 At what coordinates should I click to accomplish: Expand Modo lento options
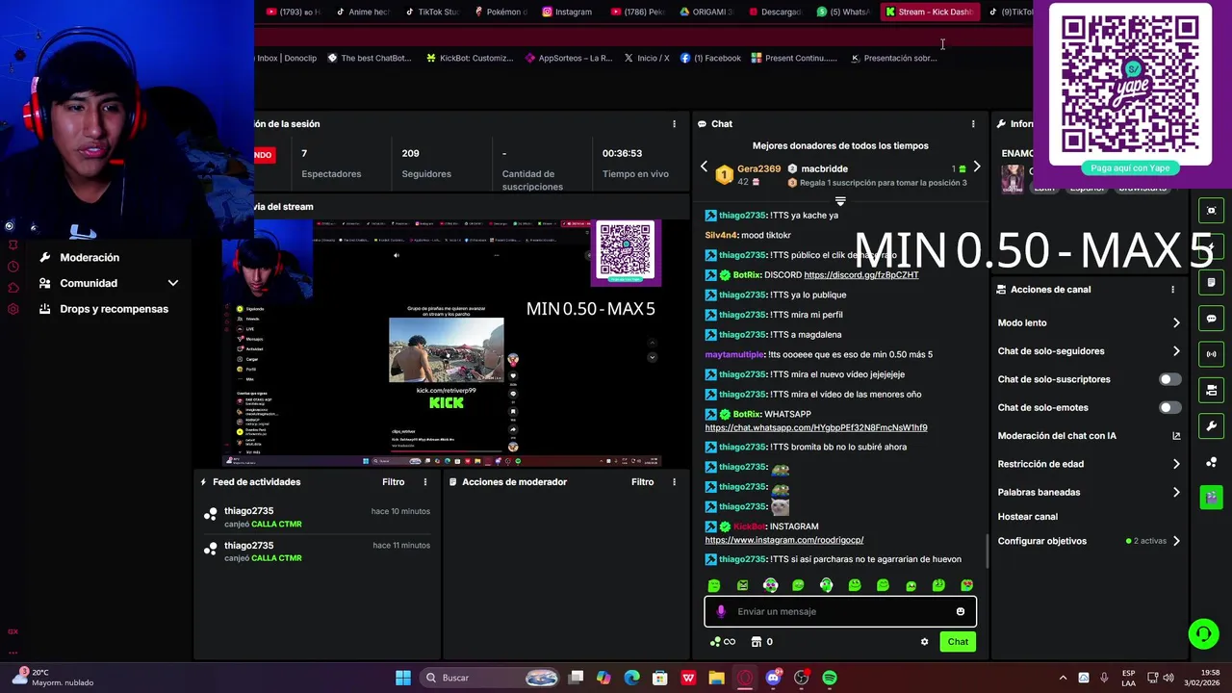(x=1176, y=323)
